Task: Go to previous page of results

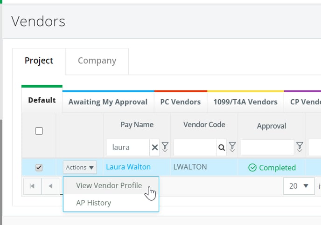Action: (x=50, y=186)
